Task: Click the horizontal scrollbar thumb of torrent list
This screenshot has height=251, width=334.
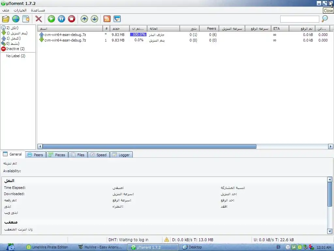Action: (x=149, y=146)
